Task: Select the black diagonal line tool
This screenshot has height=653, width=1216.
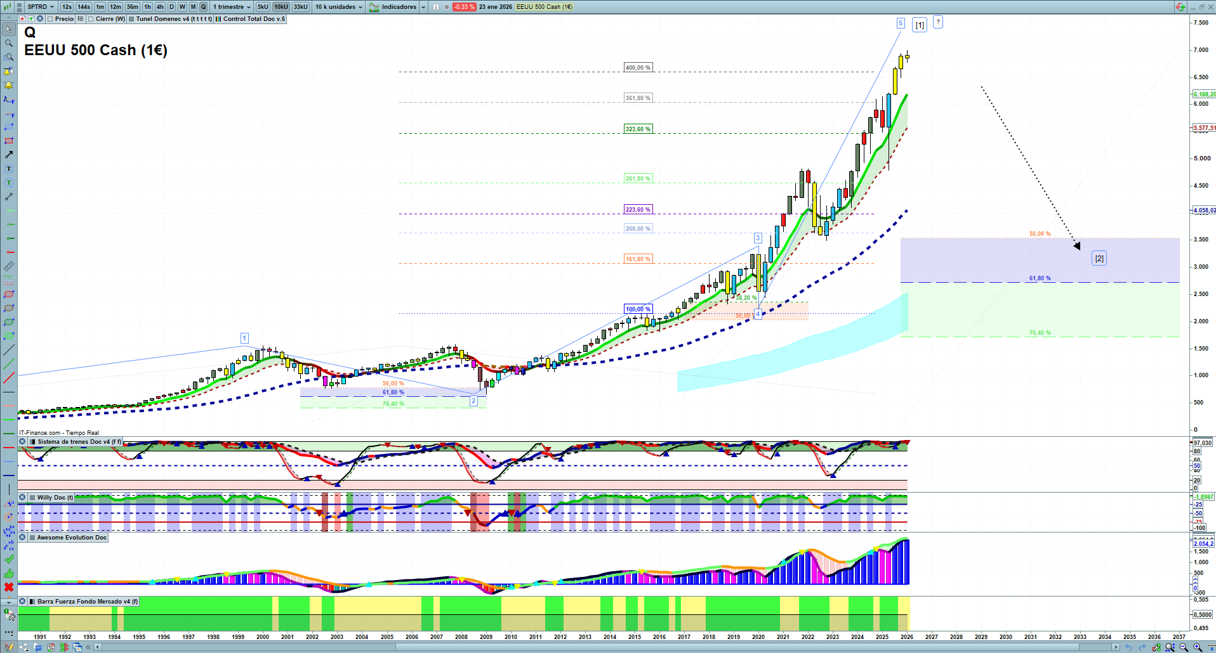Action: point(9,350)
